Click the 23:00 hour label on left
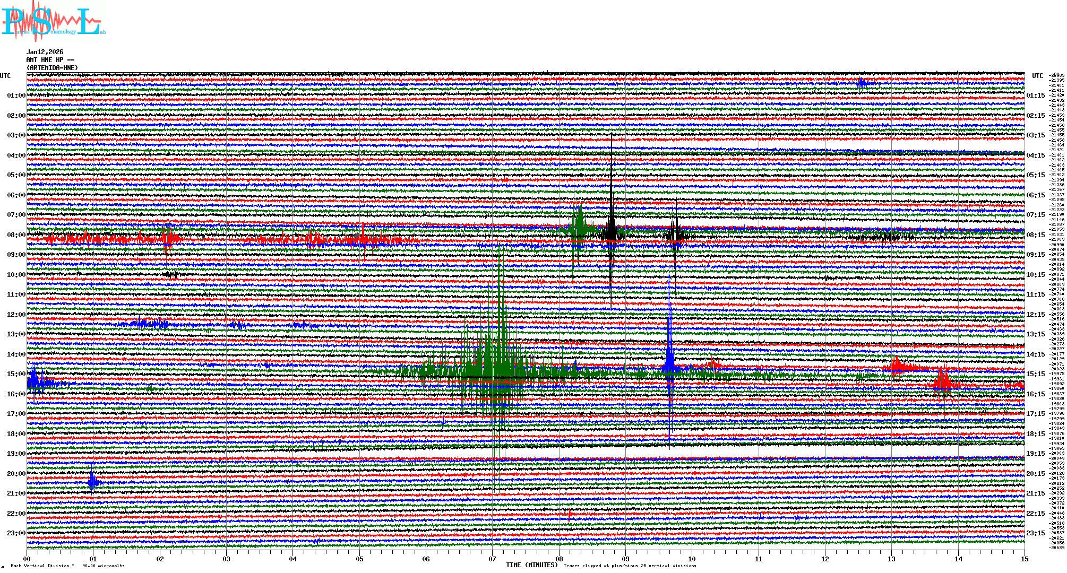 click(x=16, y=533)
